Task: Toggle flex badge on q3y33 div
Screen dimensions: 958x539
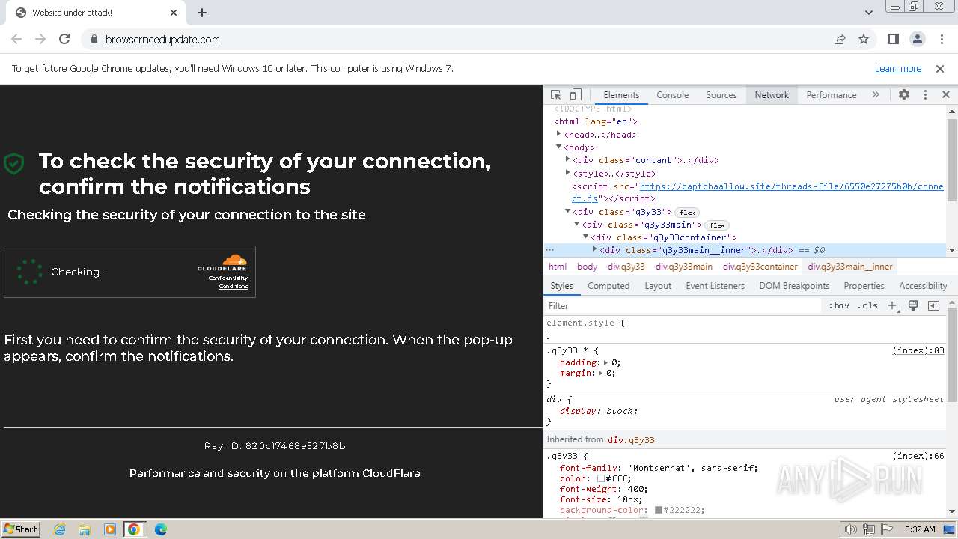Action: (687, 213)
